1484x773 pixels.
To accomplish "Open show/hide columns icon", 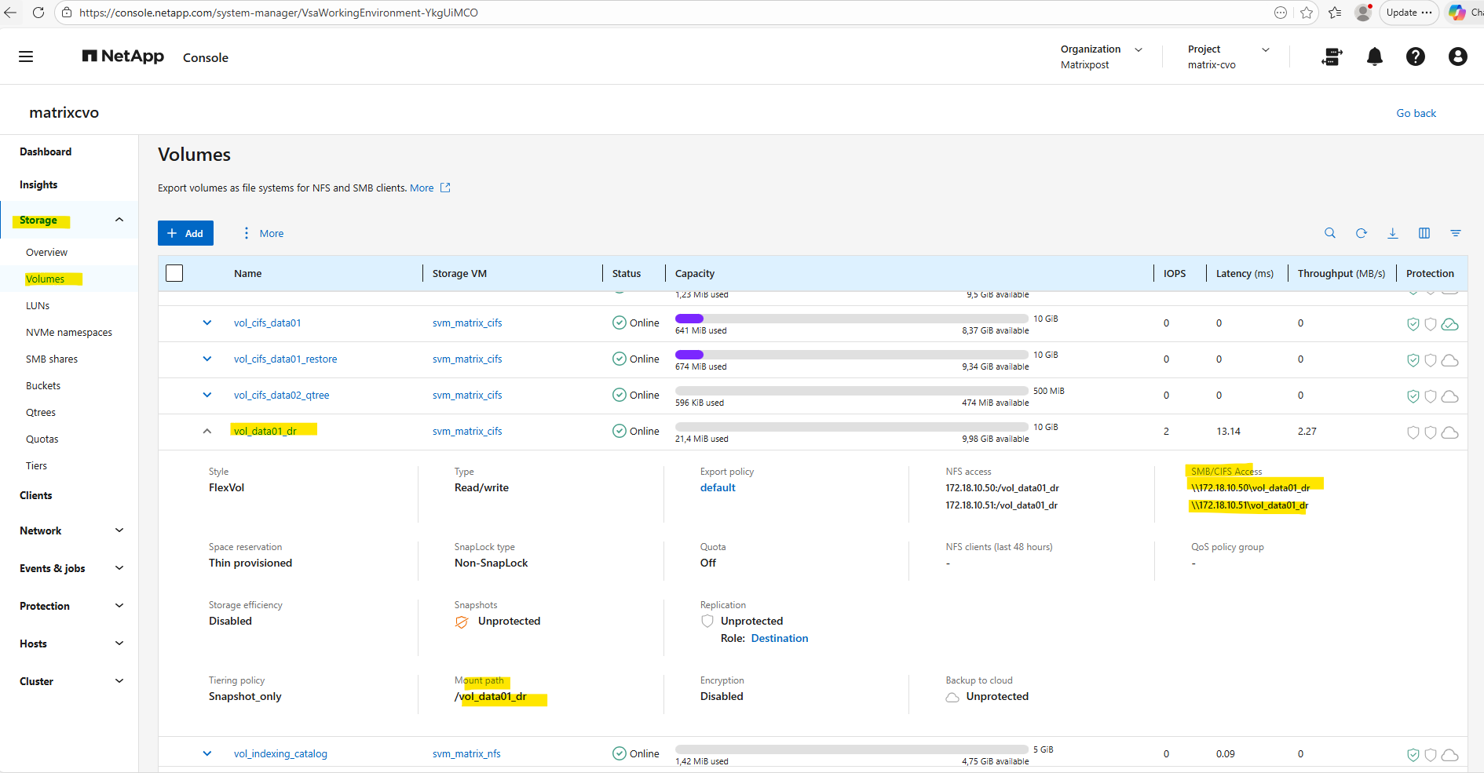I will (x=1424, y=233).
